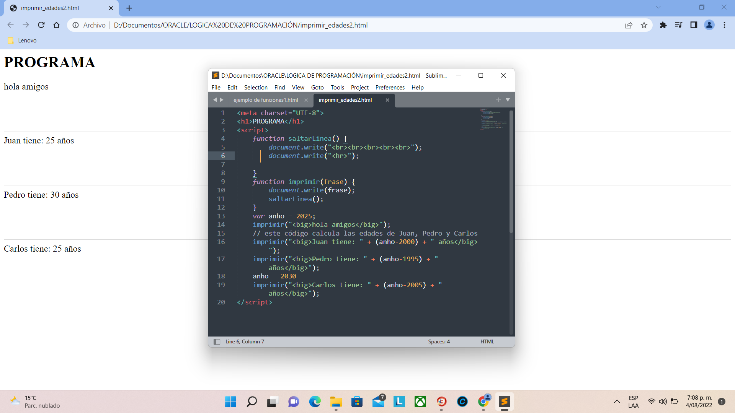Image resolution: width=735 pixels, height=413 pixels.
Task: Click line number 13 in the gutter
Action: [x=221, y=216]
